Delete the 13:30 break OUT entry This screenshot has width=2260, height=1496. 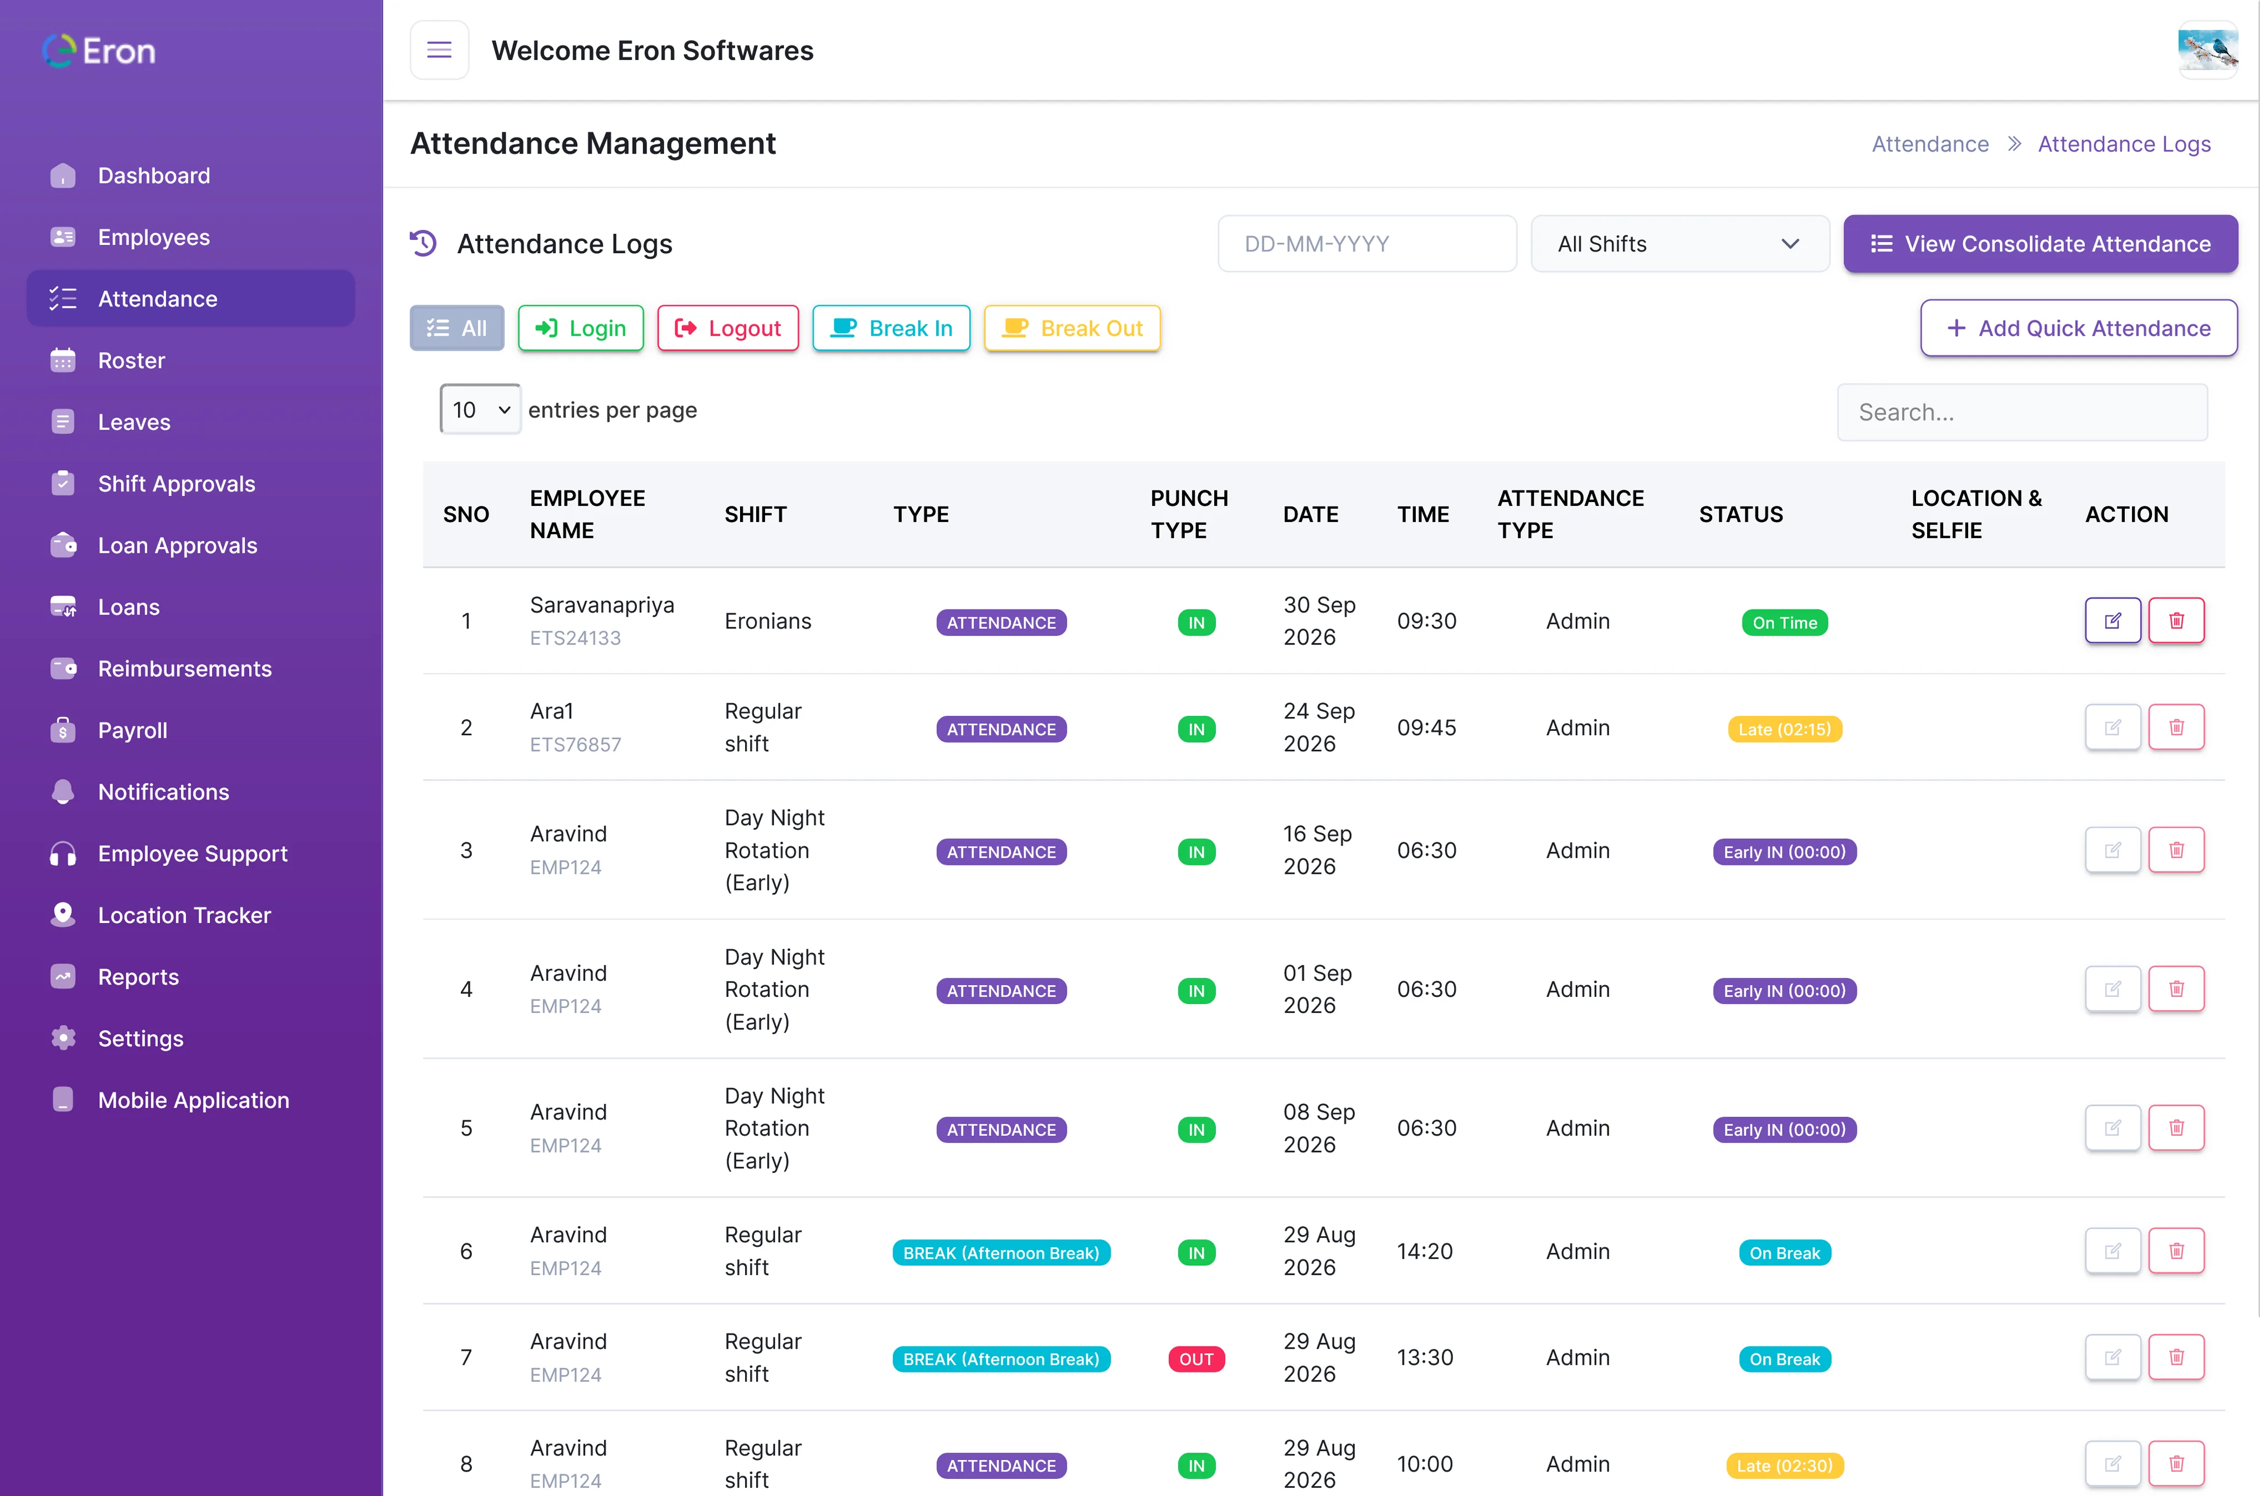click(x=2176, y=1357)
